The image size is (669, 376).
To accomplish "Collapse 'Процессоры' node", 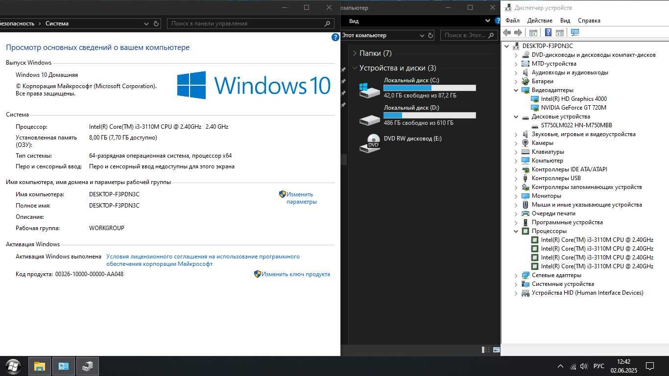I will click(x=516, y=231).
